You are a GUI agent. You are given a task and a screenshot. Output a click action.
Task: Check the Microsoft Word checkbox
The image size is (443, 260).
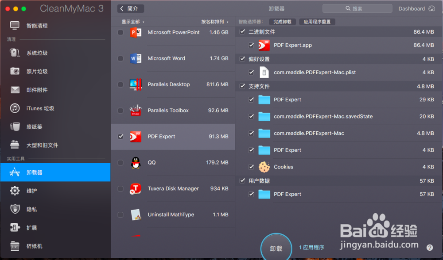(120, 58)
